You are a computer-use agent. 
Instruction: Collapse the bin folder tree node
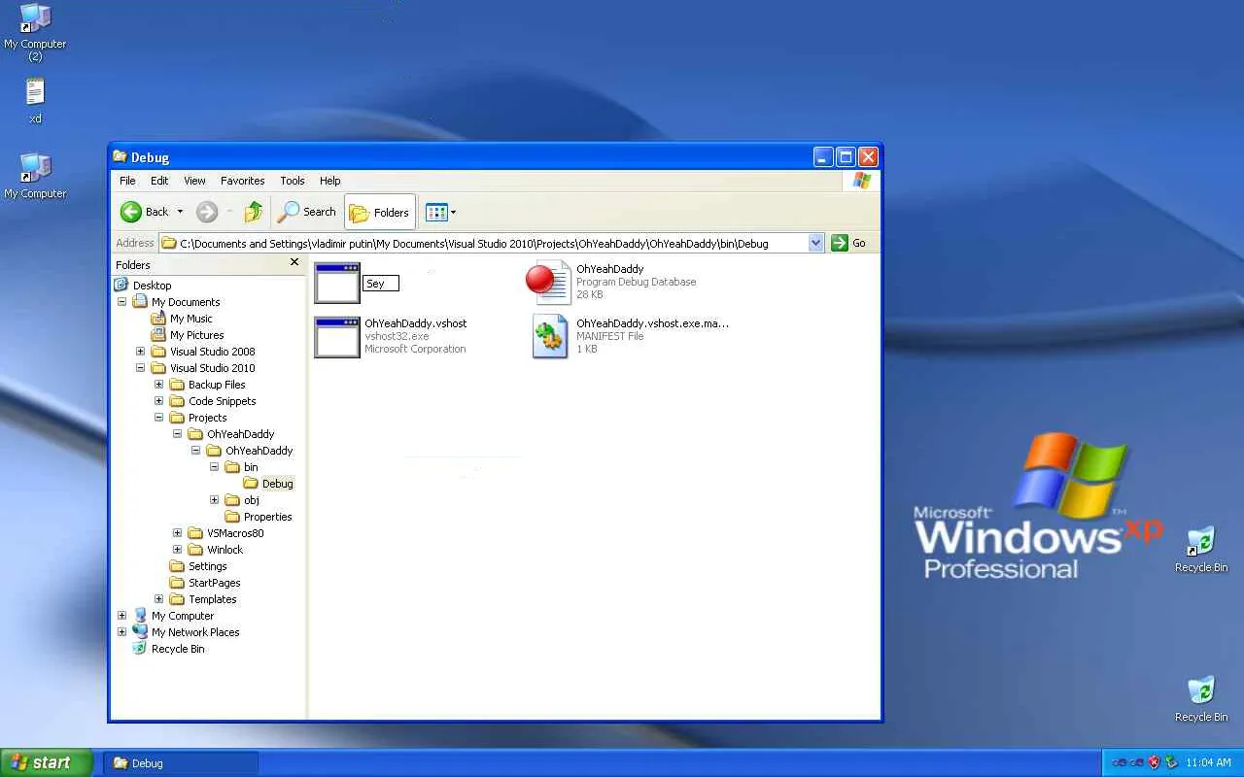coord(214,467)
